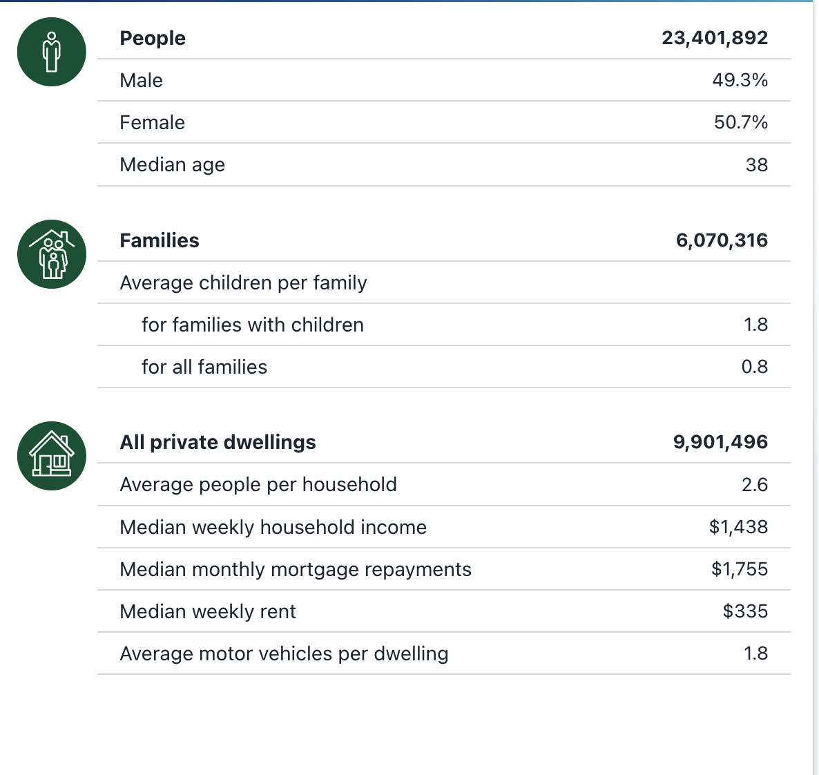Click the median age value 38

click(757, 164)
